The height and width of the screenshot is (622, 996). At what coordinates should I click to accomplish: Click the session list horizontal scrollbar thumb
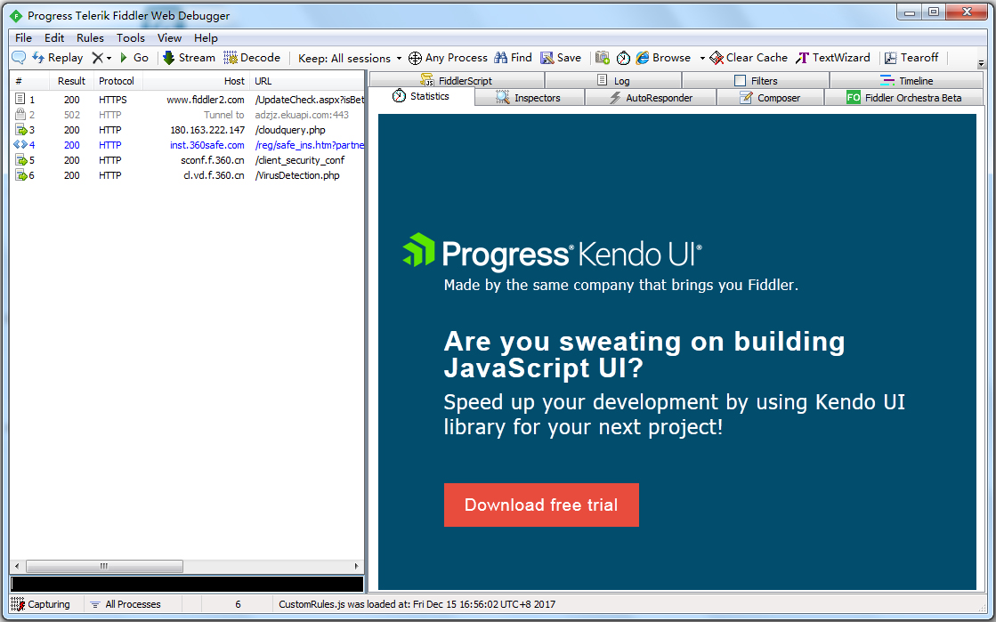[x=104, y=566]
